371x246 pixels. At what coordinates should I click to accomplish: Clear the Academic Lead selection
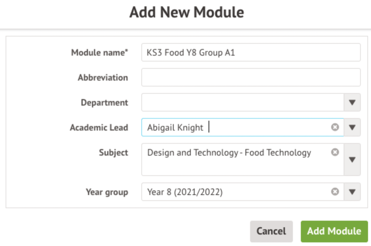click(x=335, y=127)
